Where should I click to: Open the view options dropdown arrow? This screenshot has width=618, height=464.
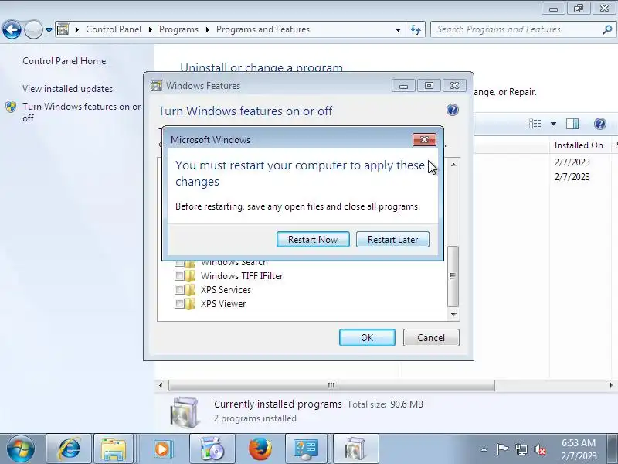[x=553, y=124]
